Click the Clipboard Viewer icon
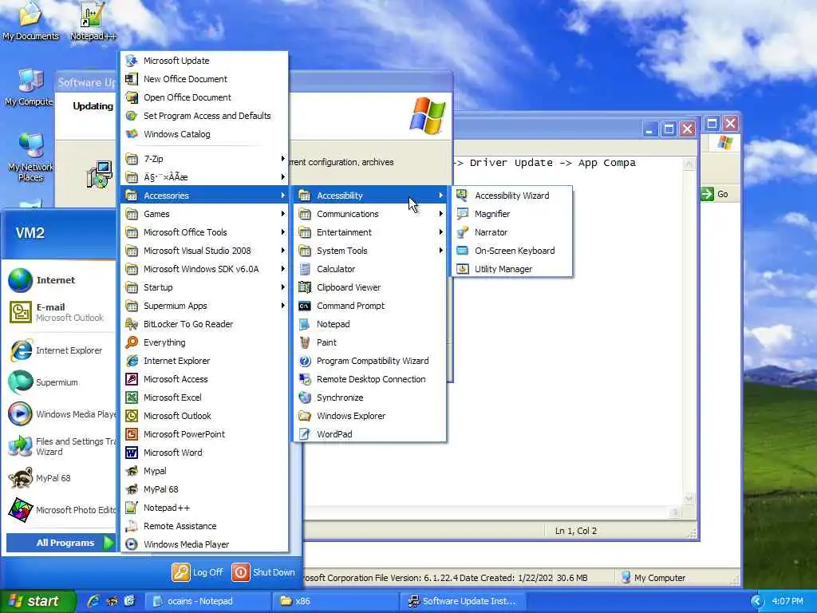 305,287
